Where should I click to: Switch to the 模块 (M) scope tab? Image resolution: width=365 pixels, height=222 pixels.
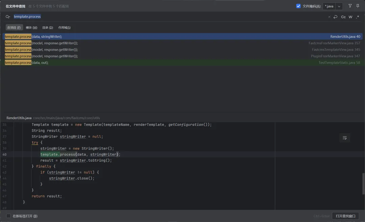(x=31, y=28)
